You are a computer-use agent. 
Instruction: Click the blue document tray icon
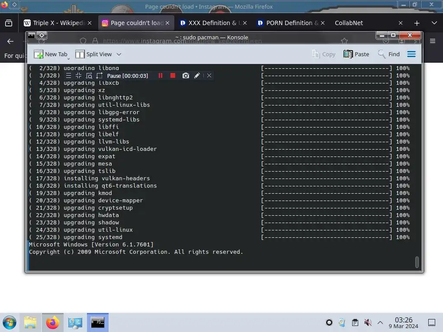[x=342, y=322]
